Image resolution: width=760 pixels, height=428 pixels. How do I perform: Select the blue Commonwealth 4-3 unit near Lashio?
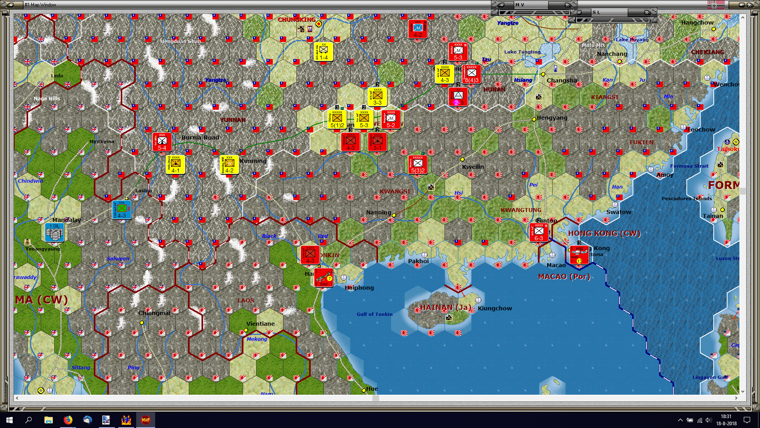pyautogui.click(x=122, y=209)
